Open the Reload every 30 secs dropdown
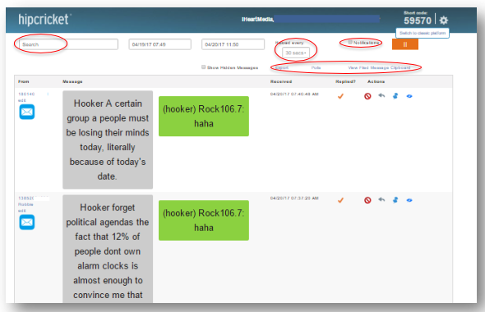Screen dimensions: 485x312 (296, 53)
